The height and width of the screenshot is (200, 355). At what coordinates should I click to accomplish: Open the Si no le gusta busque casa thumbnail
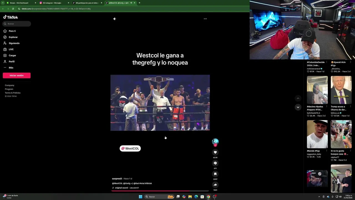pyautogui.click(x=341, y=134)
